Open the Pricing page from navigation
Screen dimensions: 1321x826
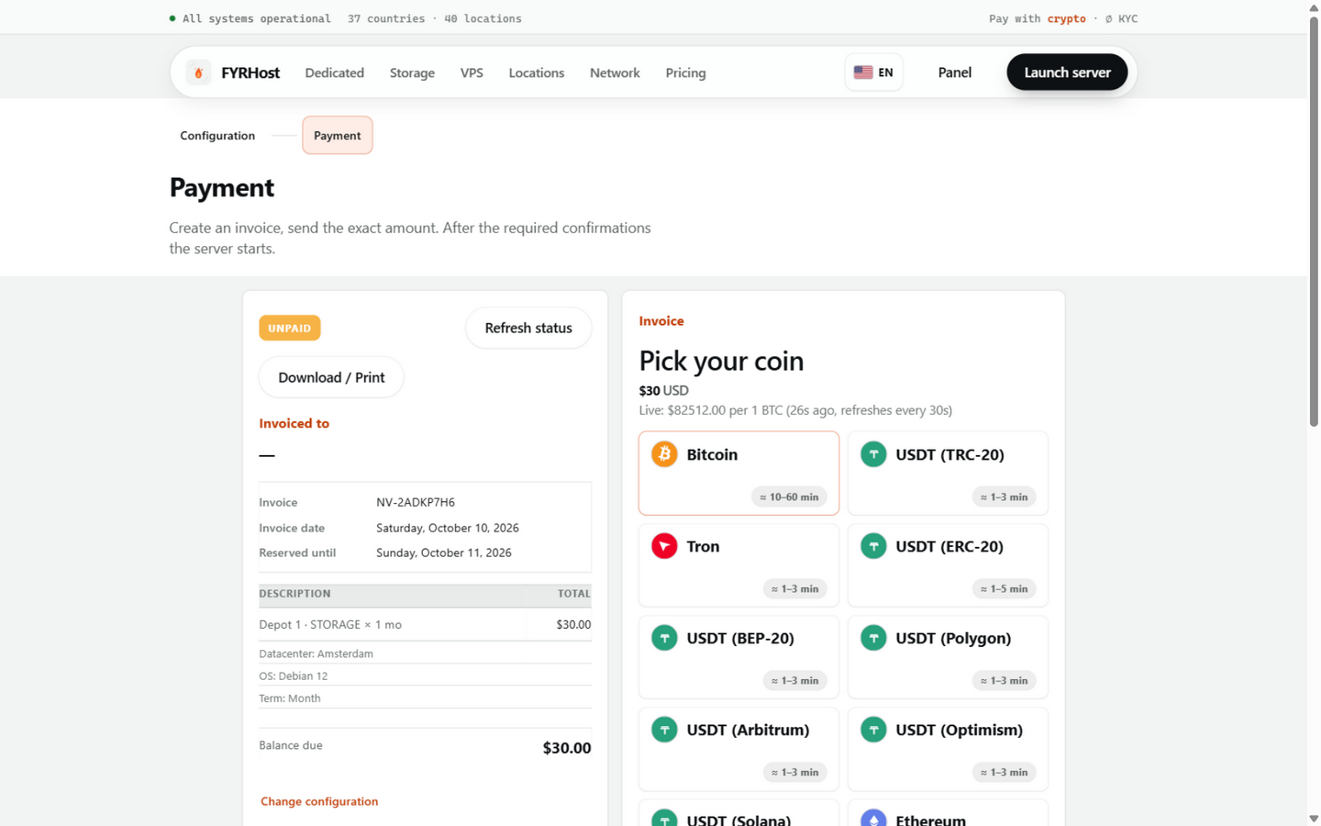(685, 73)
